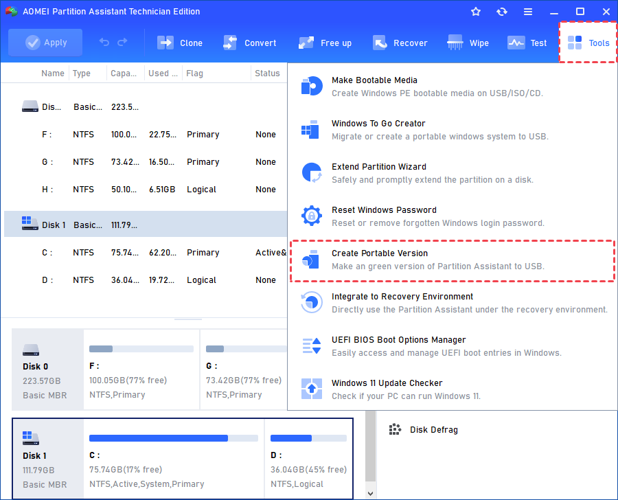618x500 pixels.
Task: Open the Wipe toolbar menu
Action: pos(468,43)
